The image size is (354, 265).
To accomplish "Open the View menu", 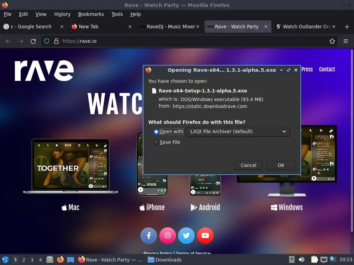I will tap(41, 14).
